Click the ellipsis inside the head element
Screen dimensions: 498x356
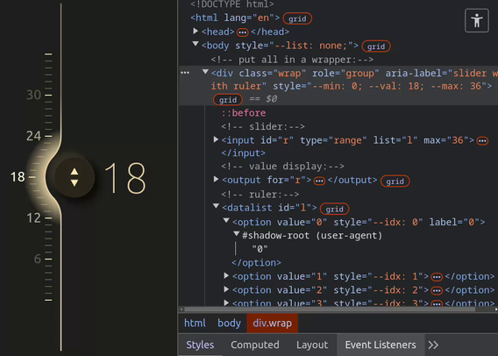pyautogui.click(x=243, y=32)
